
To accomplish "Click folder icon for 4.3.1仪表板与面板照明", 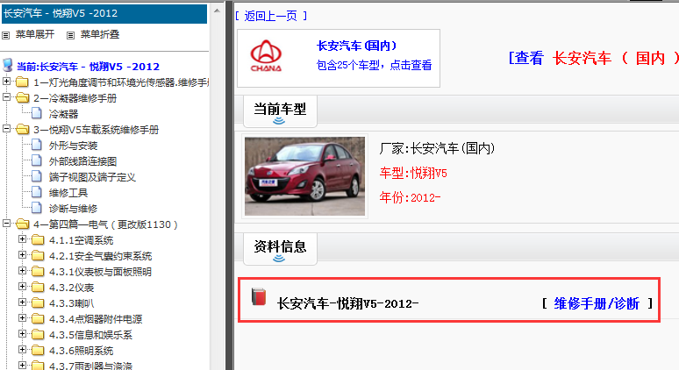I will coord(38,271).
